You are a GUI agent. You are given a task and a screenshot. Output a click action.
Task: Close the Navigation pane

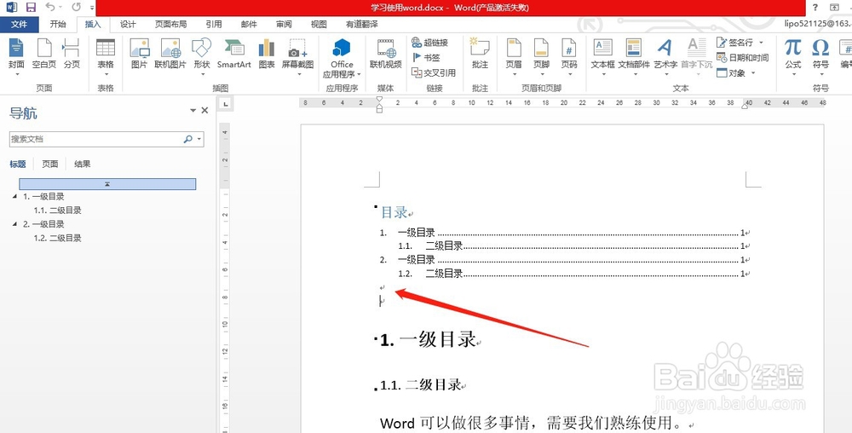click(204, 110)
